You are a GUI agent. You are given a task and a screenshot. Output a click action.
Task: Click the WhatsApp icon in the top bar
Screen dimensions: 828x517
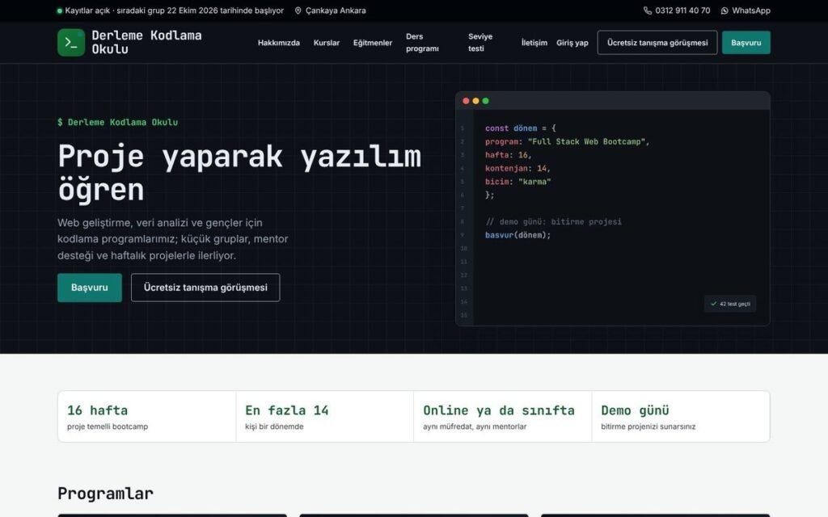[x=724, y=11]
